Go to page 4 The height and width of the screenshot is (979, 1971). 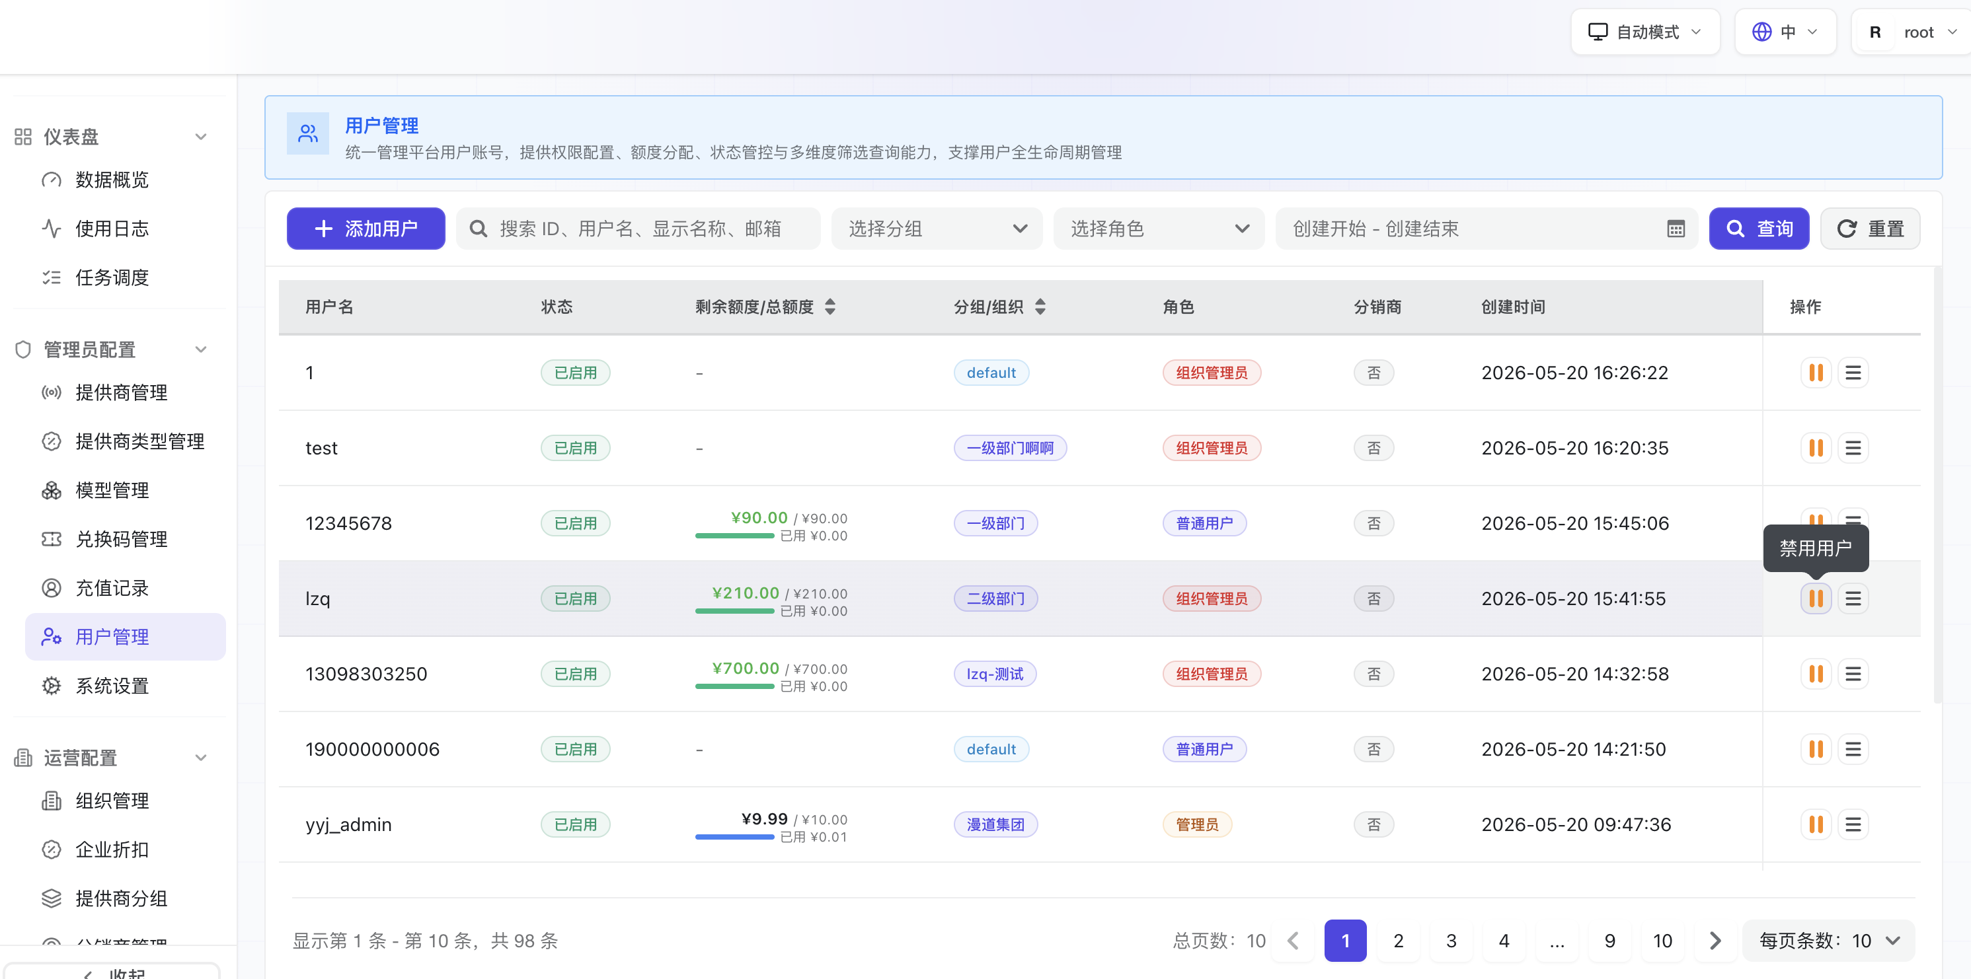1504,941
